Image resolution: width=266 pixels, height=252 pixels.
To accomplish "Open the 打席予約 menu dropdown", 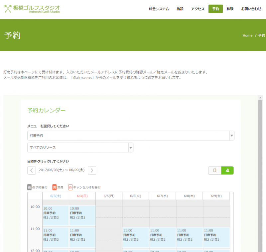I will [131, 136].
